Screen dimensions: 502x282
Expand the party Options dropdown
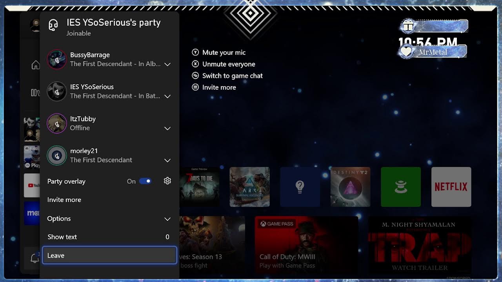[x=109, y=219]
